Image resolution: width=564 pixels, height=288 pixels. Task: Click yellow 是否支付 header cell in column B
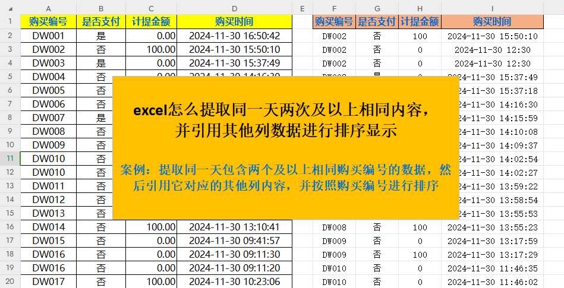tap(101, 21)
